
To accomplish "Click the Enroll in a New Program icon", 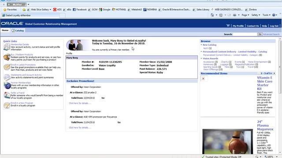I will (7, 105).
